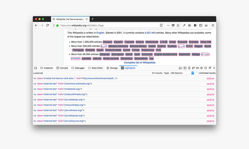Toggle Reader View in the address bar
The height and width of the screenshot is (149, 249).
click(x=161, y=25)
